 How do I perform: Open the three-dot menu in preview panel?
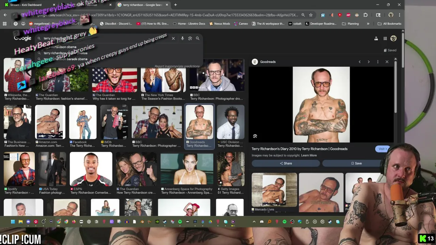(378, 62)
